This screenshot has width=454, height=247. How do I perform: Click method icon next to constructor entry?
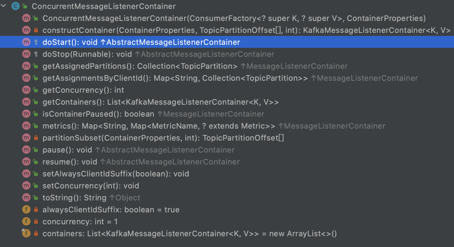[26, 18]
